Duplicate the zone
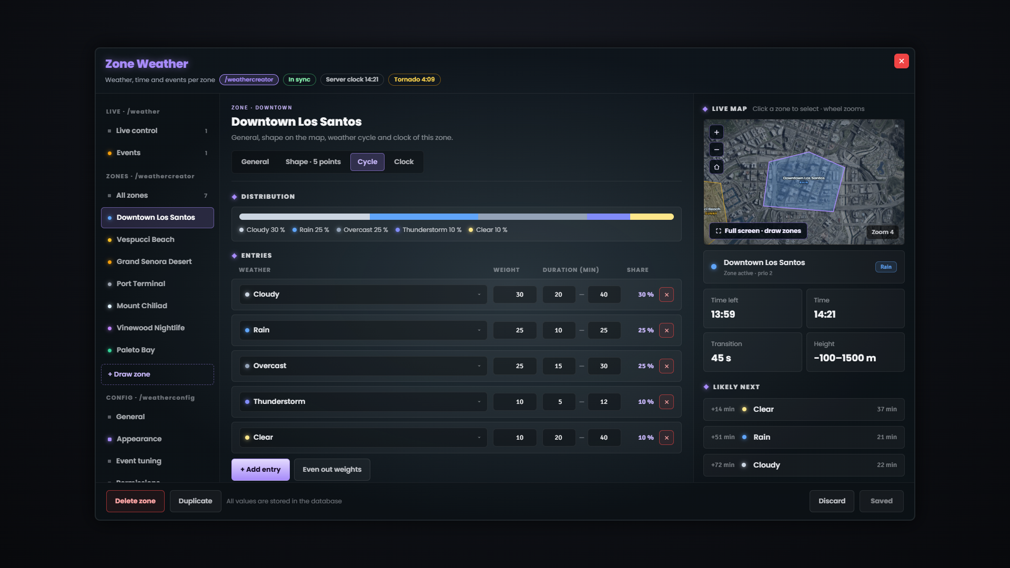 point(195,501)
